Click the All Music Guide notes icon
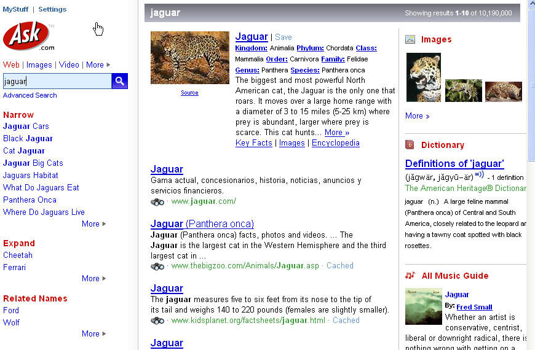 (410, 275)
